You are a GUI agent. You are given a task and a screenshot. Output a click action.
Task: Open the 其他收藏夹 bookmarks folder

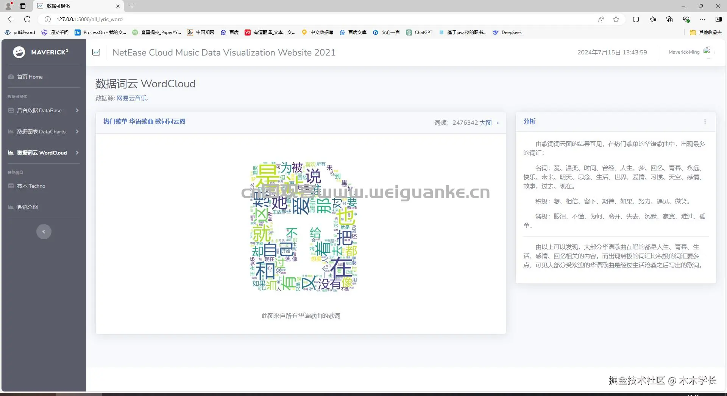click(x=706, y=32)
